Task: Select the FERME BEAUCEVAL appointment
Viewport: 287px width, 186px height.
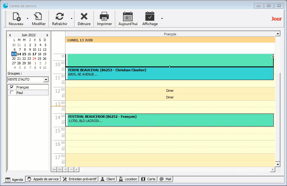Action: [169, 73]
